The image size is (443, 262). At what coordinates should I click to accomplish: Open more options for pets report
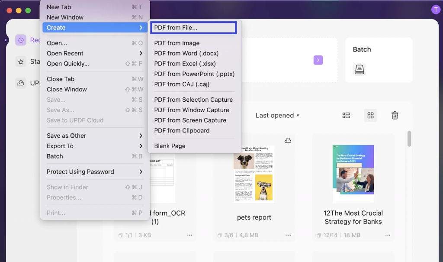pyautogui.click(x=289, y=235)
